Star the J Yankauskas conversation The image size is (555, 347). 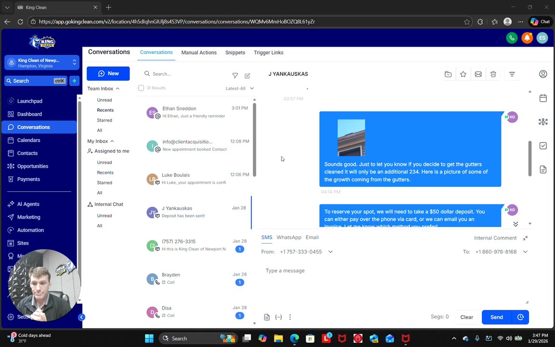pos(463,74)
